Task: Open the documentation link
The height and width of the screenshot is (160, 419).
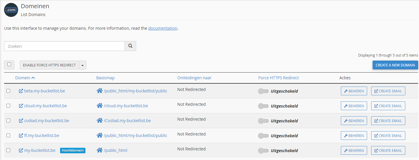Action: [x=163, y=28]
